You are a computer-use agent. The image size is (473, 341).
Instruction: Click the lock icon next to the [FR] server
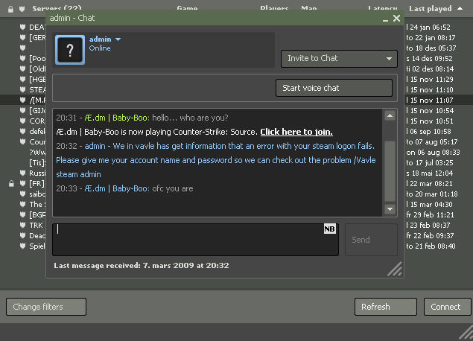(x=11, y=183)
